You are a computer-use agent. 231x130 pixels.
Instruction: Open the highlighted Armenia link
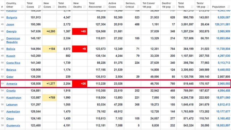(x=12, y=84)
